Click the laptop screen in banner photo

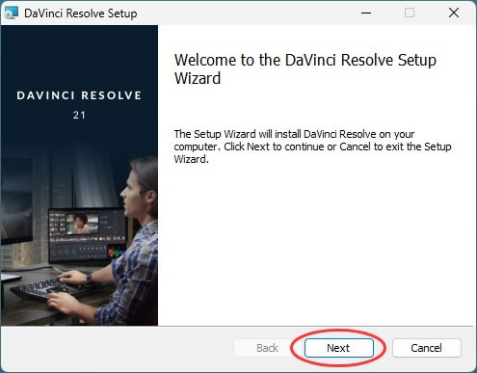click(88, 235)
